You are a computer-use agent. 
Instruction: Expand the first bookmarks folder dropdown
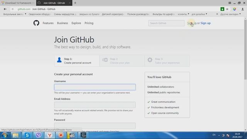[25, 14]
